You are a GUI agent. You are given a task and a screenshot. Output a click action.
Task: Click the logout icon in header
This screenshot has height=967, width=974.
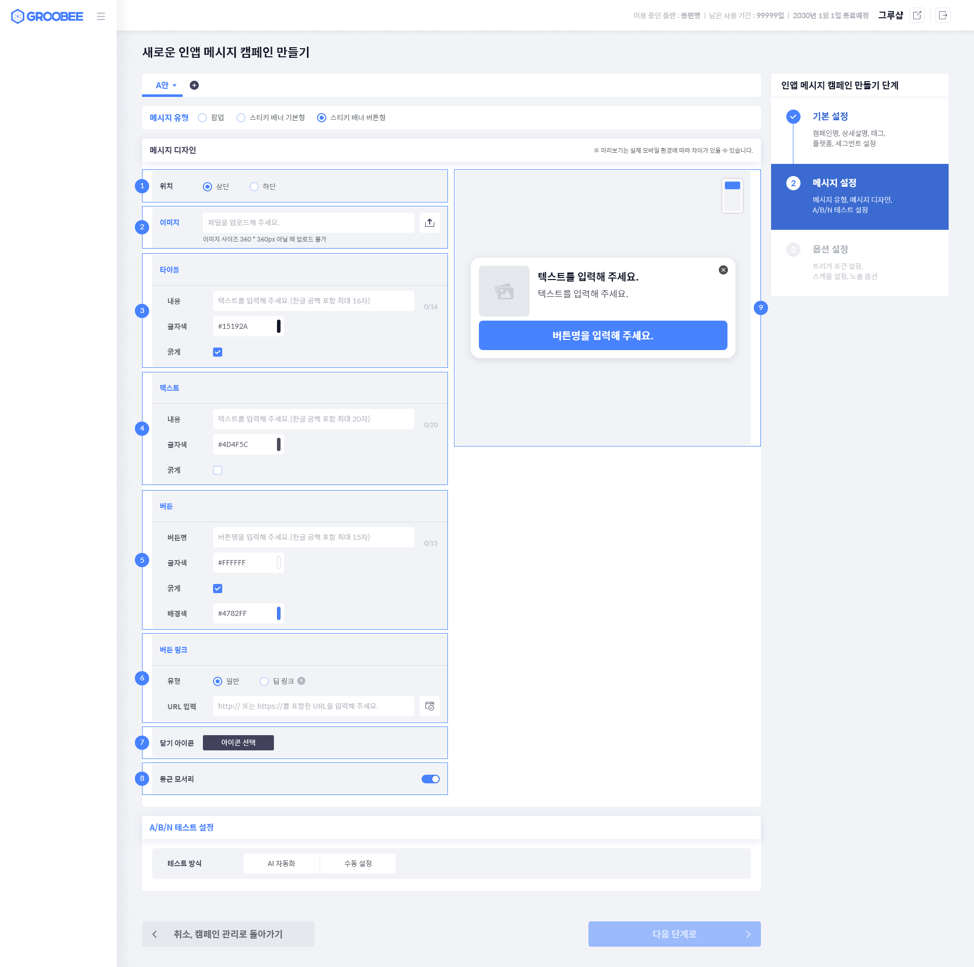click(943, 15)
